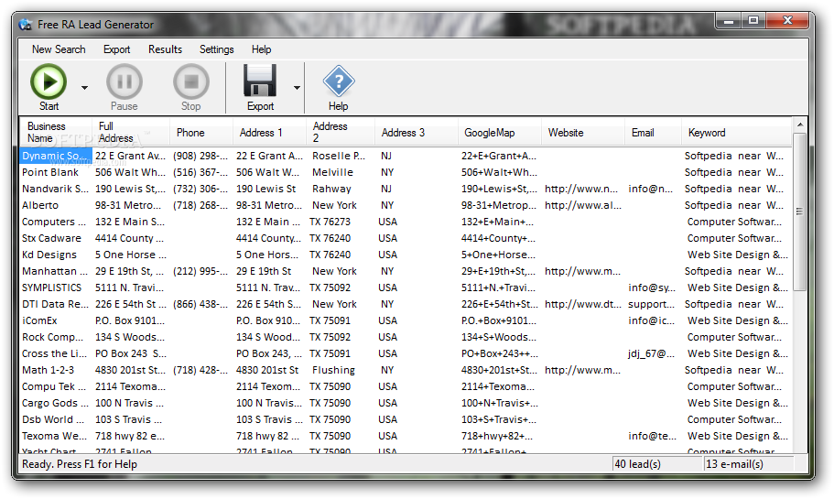
Task: Click phone cell (212) 995-...
Action: [x=200, y=271]
